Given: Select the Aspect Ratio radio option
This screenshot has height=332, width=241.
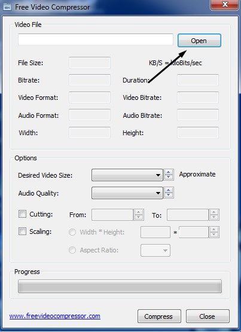Looking at the screenshot, I should [x=72, y=250].
